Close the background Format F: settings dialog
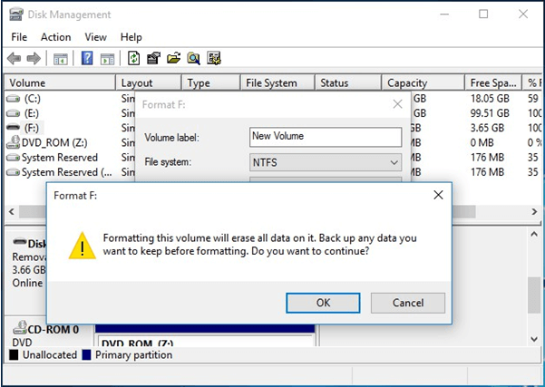Viewport: 545px width, 387px height. (397, 104)
